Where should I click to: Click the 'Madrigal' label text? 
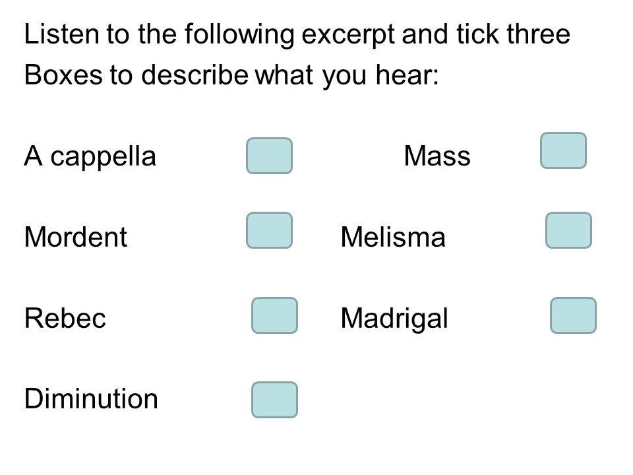(x=394, y=319)
